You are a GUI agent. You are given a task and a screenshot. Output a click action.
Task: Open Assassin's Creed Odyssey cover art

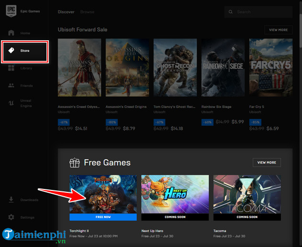pos(80,68)
